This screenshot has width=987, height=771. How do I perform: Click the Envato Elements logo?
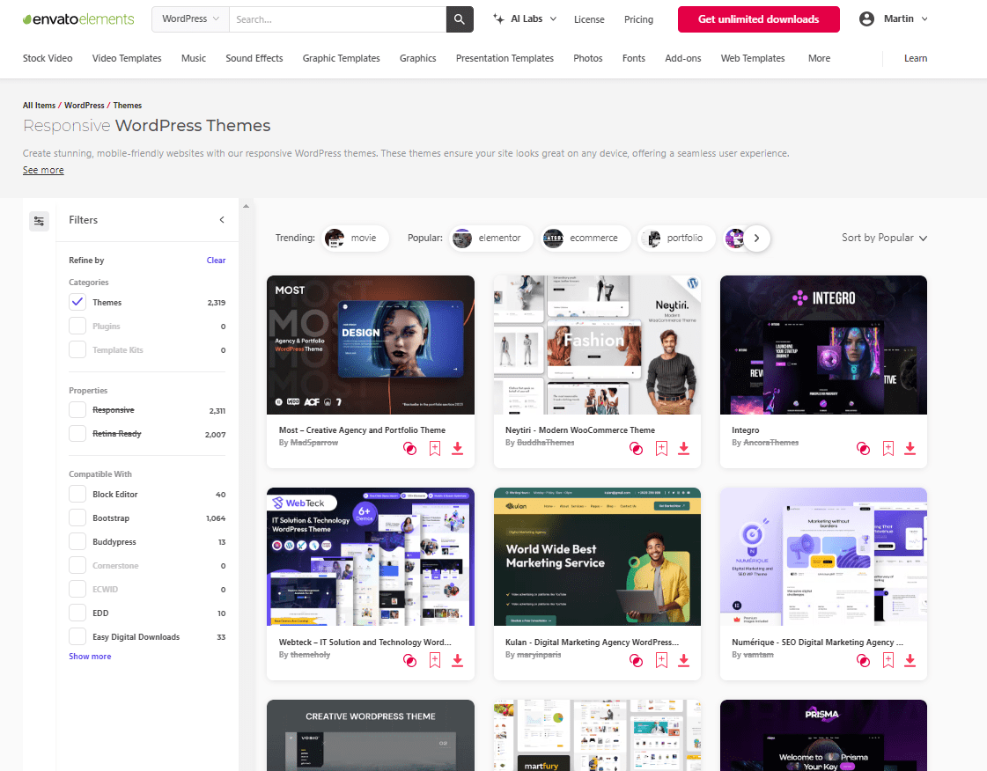coord(77,18)
